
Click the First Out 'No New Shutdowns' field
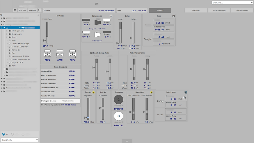[79, 10]
